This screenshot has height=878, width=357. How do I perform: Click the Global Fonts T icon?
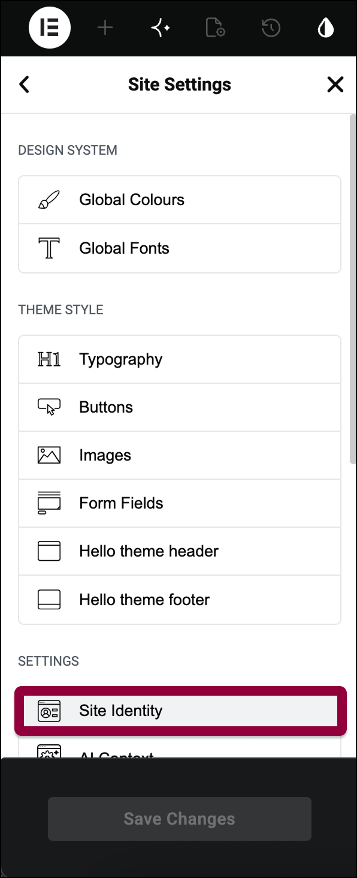49,248
